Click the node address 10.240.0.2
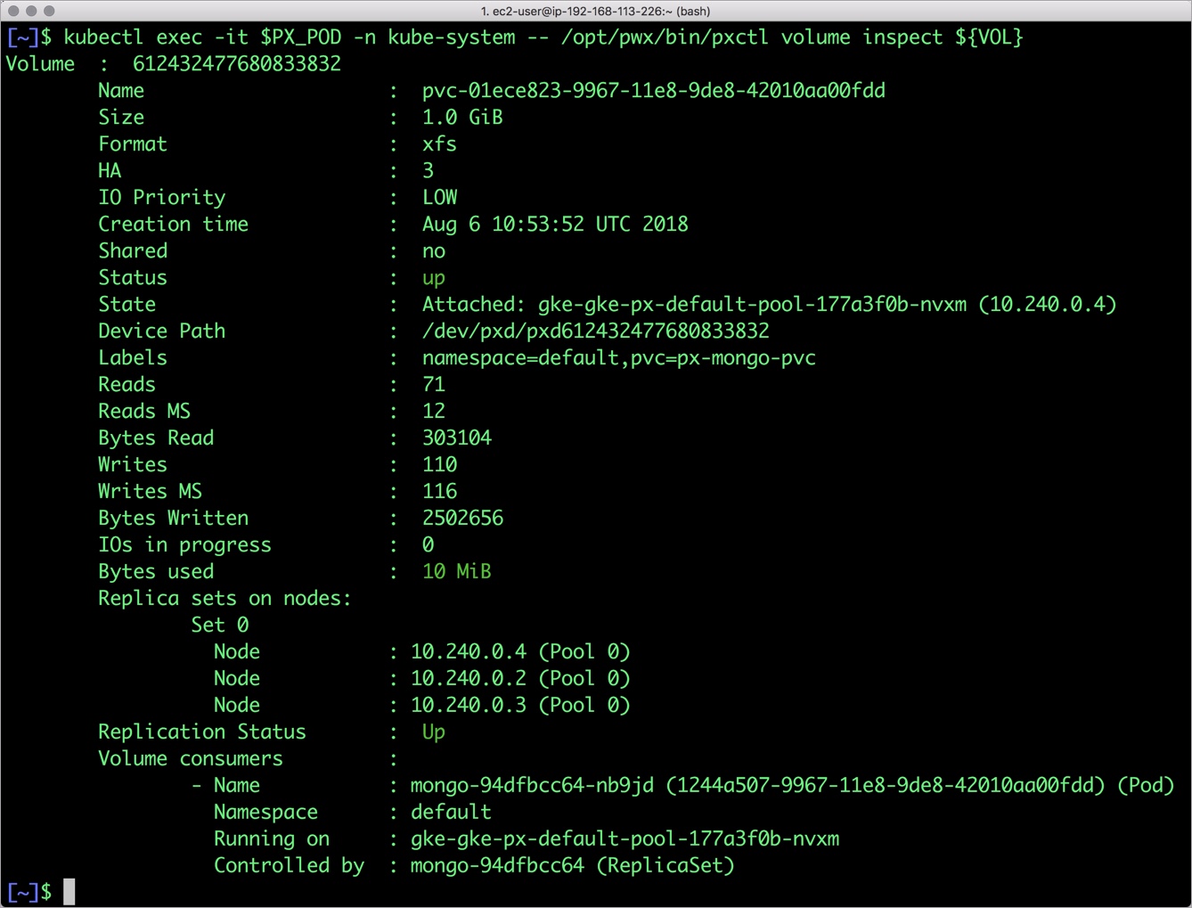This screenshot has width=1192, height=908. pyautogui.click(x=469, y=679)
